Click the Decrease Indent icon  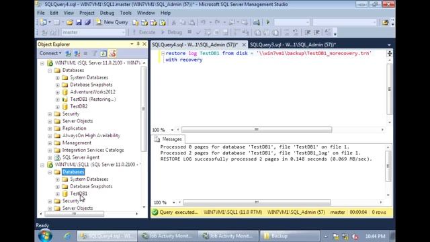[308, 32]
